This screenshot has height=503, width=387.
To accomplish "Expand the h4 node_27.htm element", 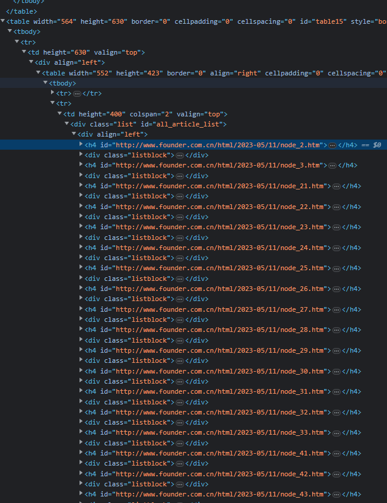I will tap(81, 309).
